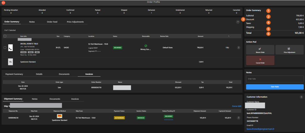
Task: Click the X1E948 code tag
Action: click(x=23, y=52)
